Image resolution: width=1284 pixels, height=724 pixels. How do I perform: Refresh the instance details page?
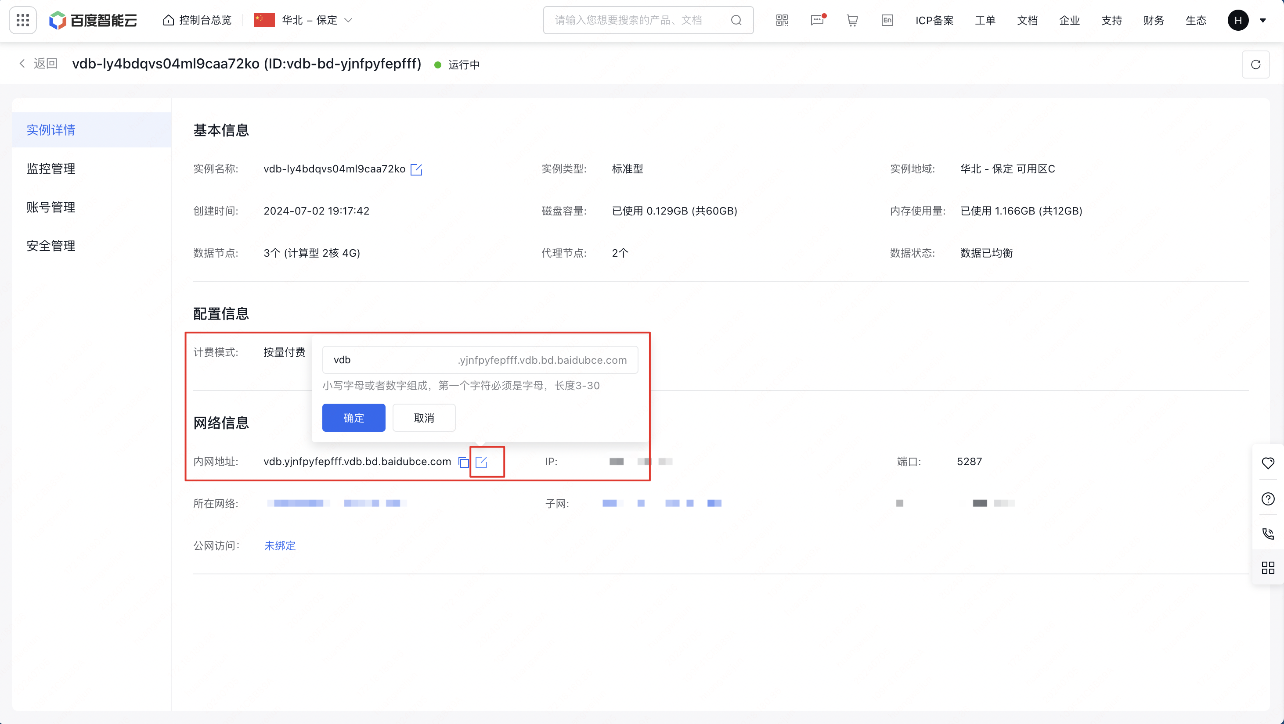[1255, 64]
